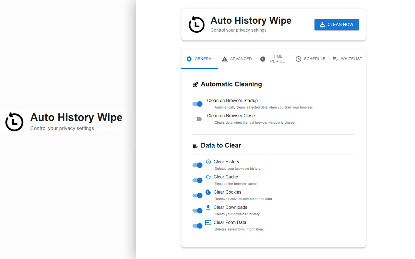Click the large Auto History Wipe logo on left panel
This screenshot has width=415, height=259.
14,122
